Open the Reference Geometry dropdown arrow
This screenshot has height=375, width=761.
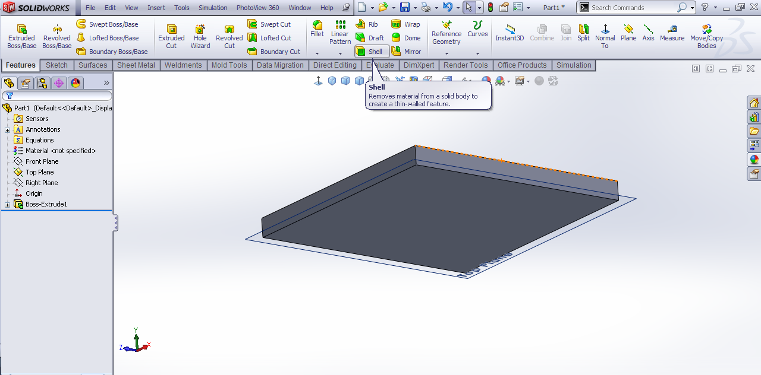click(446, 53)
